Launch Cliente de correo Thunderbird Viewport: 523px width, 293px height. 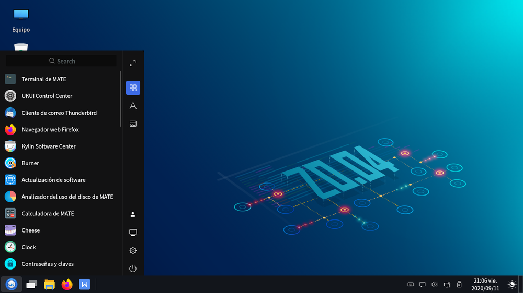pos(59,113)
